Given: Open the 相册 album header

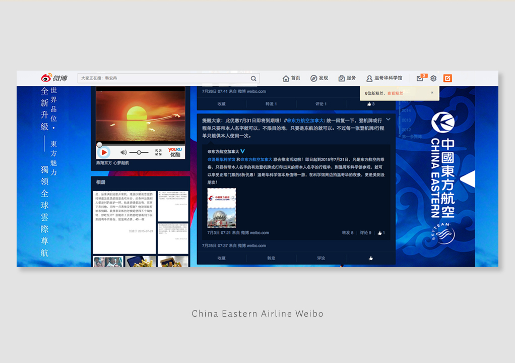Looking at the screenshot, I should click(100, 182).
